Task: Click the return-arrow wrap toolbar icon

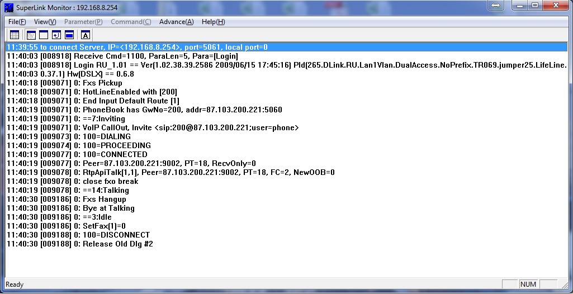Action: 56,35
